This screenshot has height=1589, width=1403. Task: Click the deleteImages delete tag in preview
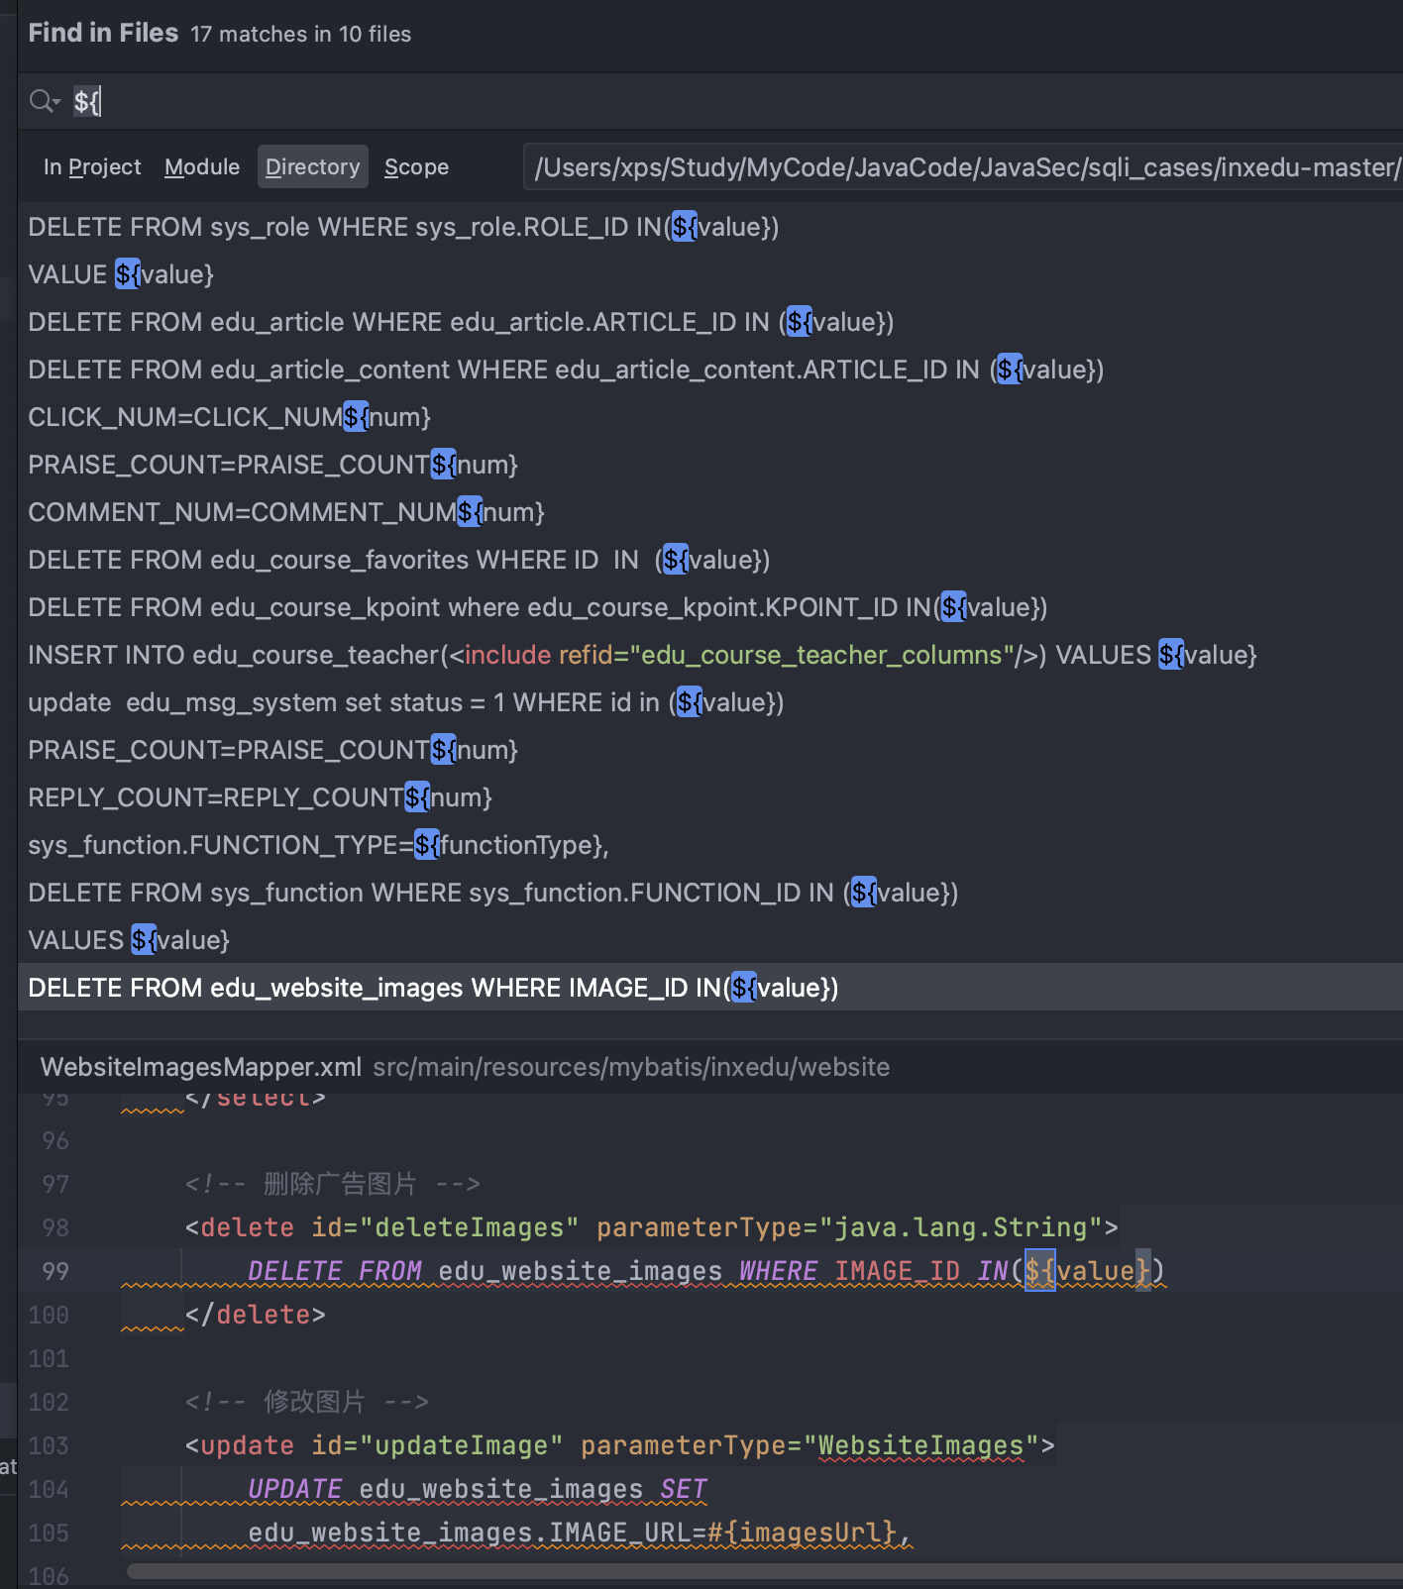(x=248, y=1227)
